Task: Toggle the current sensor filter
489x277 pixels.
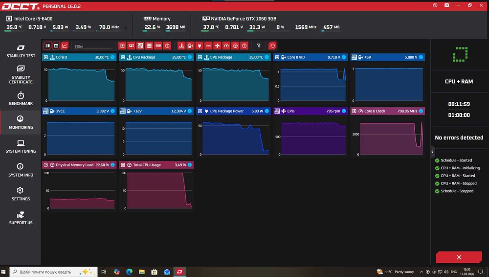Action: [x=208, y=46]
